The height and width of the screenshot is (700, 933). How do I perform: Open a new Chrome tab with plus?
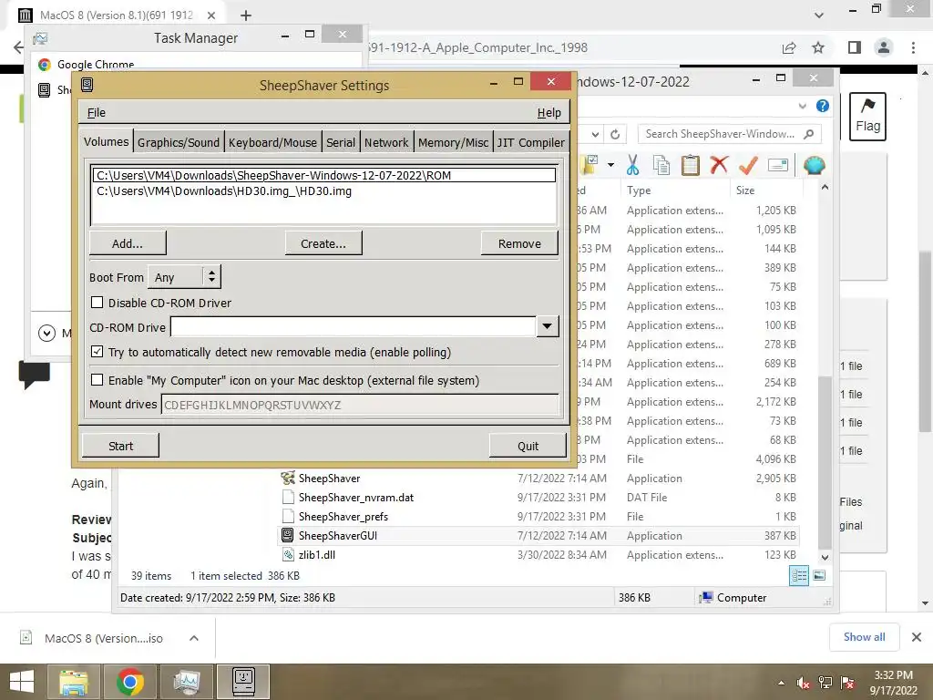pos(246,15)
